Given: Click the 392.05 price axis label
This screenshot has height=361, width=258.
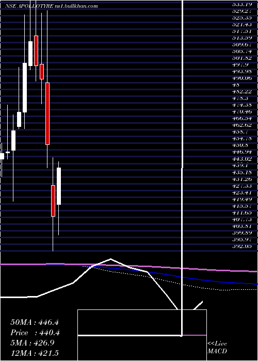Looking at the screenshot, I should pos(242,247).
